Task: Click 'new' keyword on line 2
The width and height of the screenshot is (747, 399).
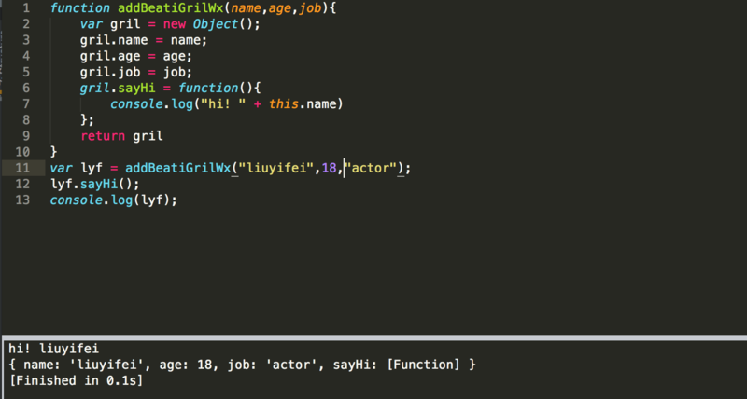Action: click(175, 24)
